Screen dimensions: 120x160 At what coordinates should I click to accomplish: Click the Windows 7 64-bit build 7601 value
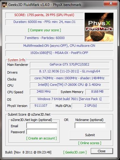[70, 99]
